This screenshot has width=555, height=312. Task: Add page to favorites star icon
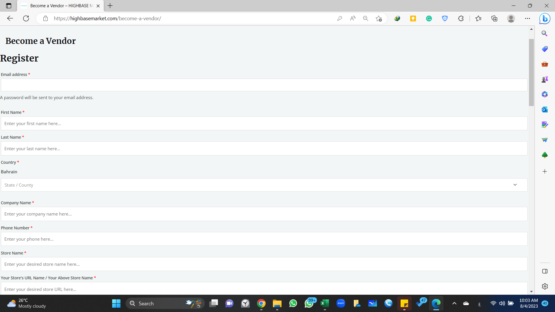[379, 18]
